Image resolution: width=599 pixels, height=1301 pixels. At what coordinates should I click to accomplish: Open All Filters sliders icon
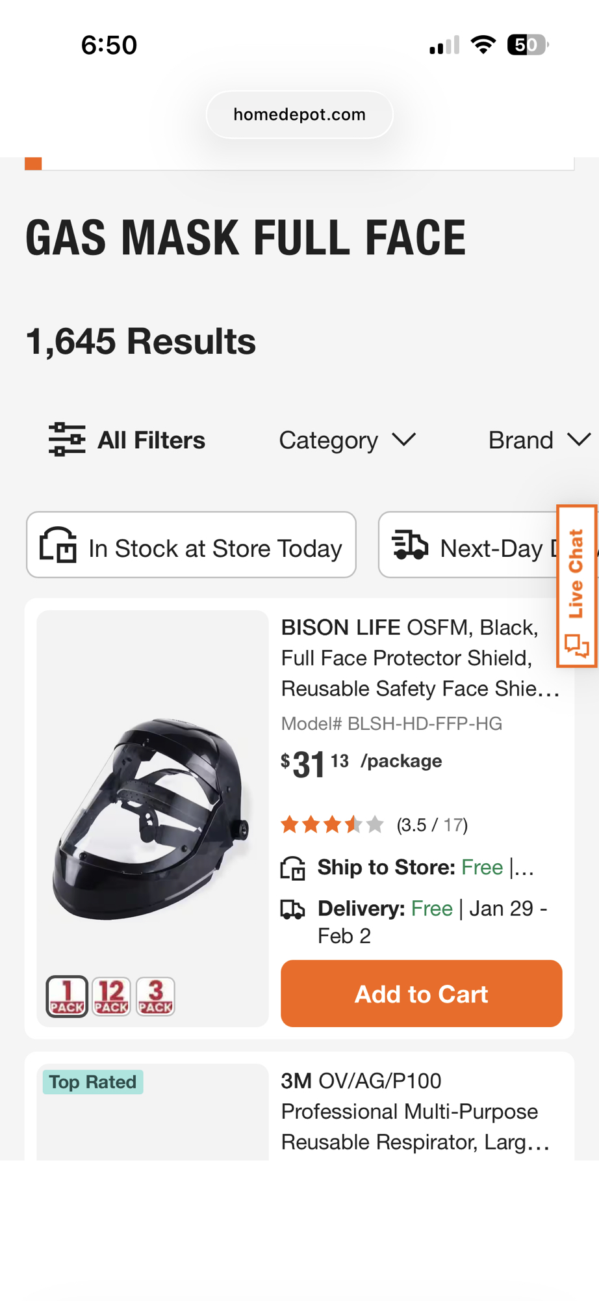pos(67,440)
